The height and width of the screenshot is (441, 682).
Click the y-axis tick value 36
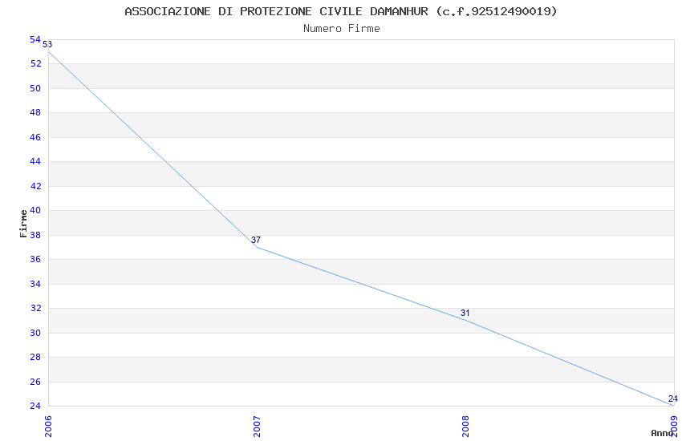point(35,259)
